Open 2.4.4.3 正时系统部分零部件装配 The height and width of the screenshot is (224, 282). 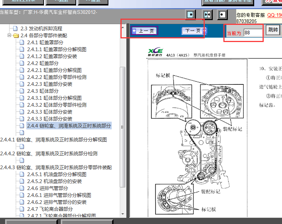click(x=56, y=168)
